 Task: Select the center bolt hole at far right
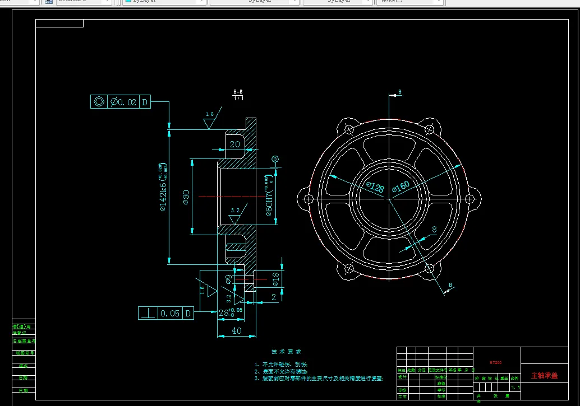[x=469, y=199]
